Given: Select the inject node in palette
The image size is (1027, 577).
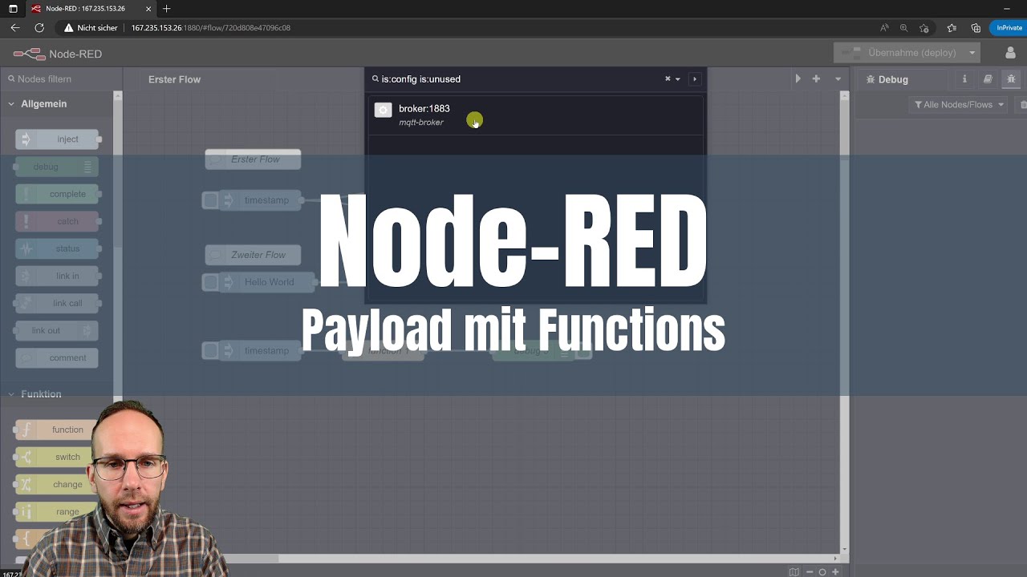Looking at the screenshot, I should tap(58, 139).
